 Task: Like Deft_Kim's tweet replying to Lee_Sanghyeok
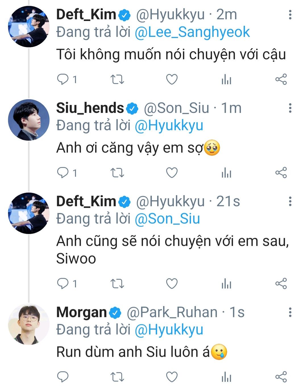[172, 79]
